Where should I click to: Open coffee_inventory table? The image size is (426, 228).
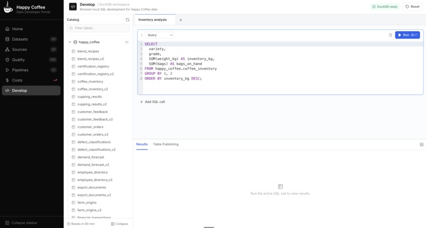90,82
